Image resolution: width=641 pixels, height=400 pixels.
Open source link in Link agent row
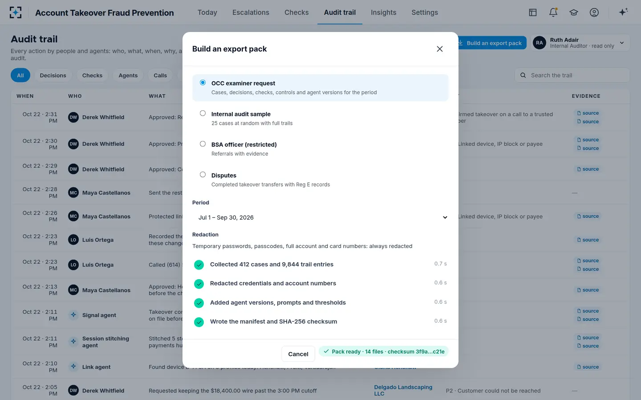588,367
